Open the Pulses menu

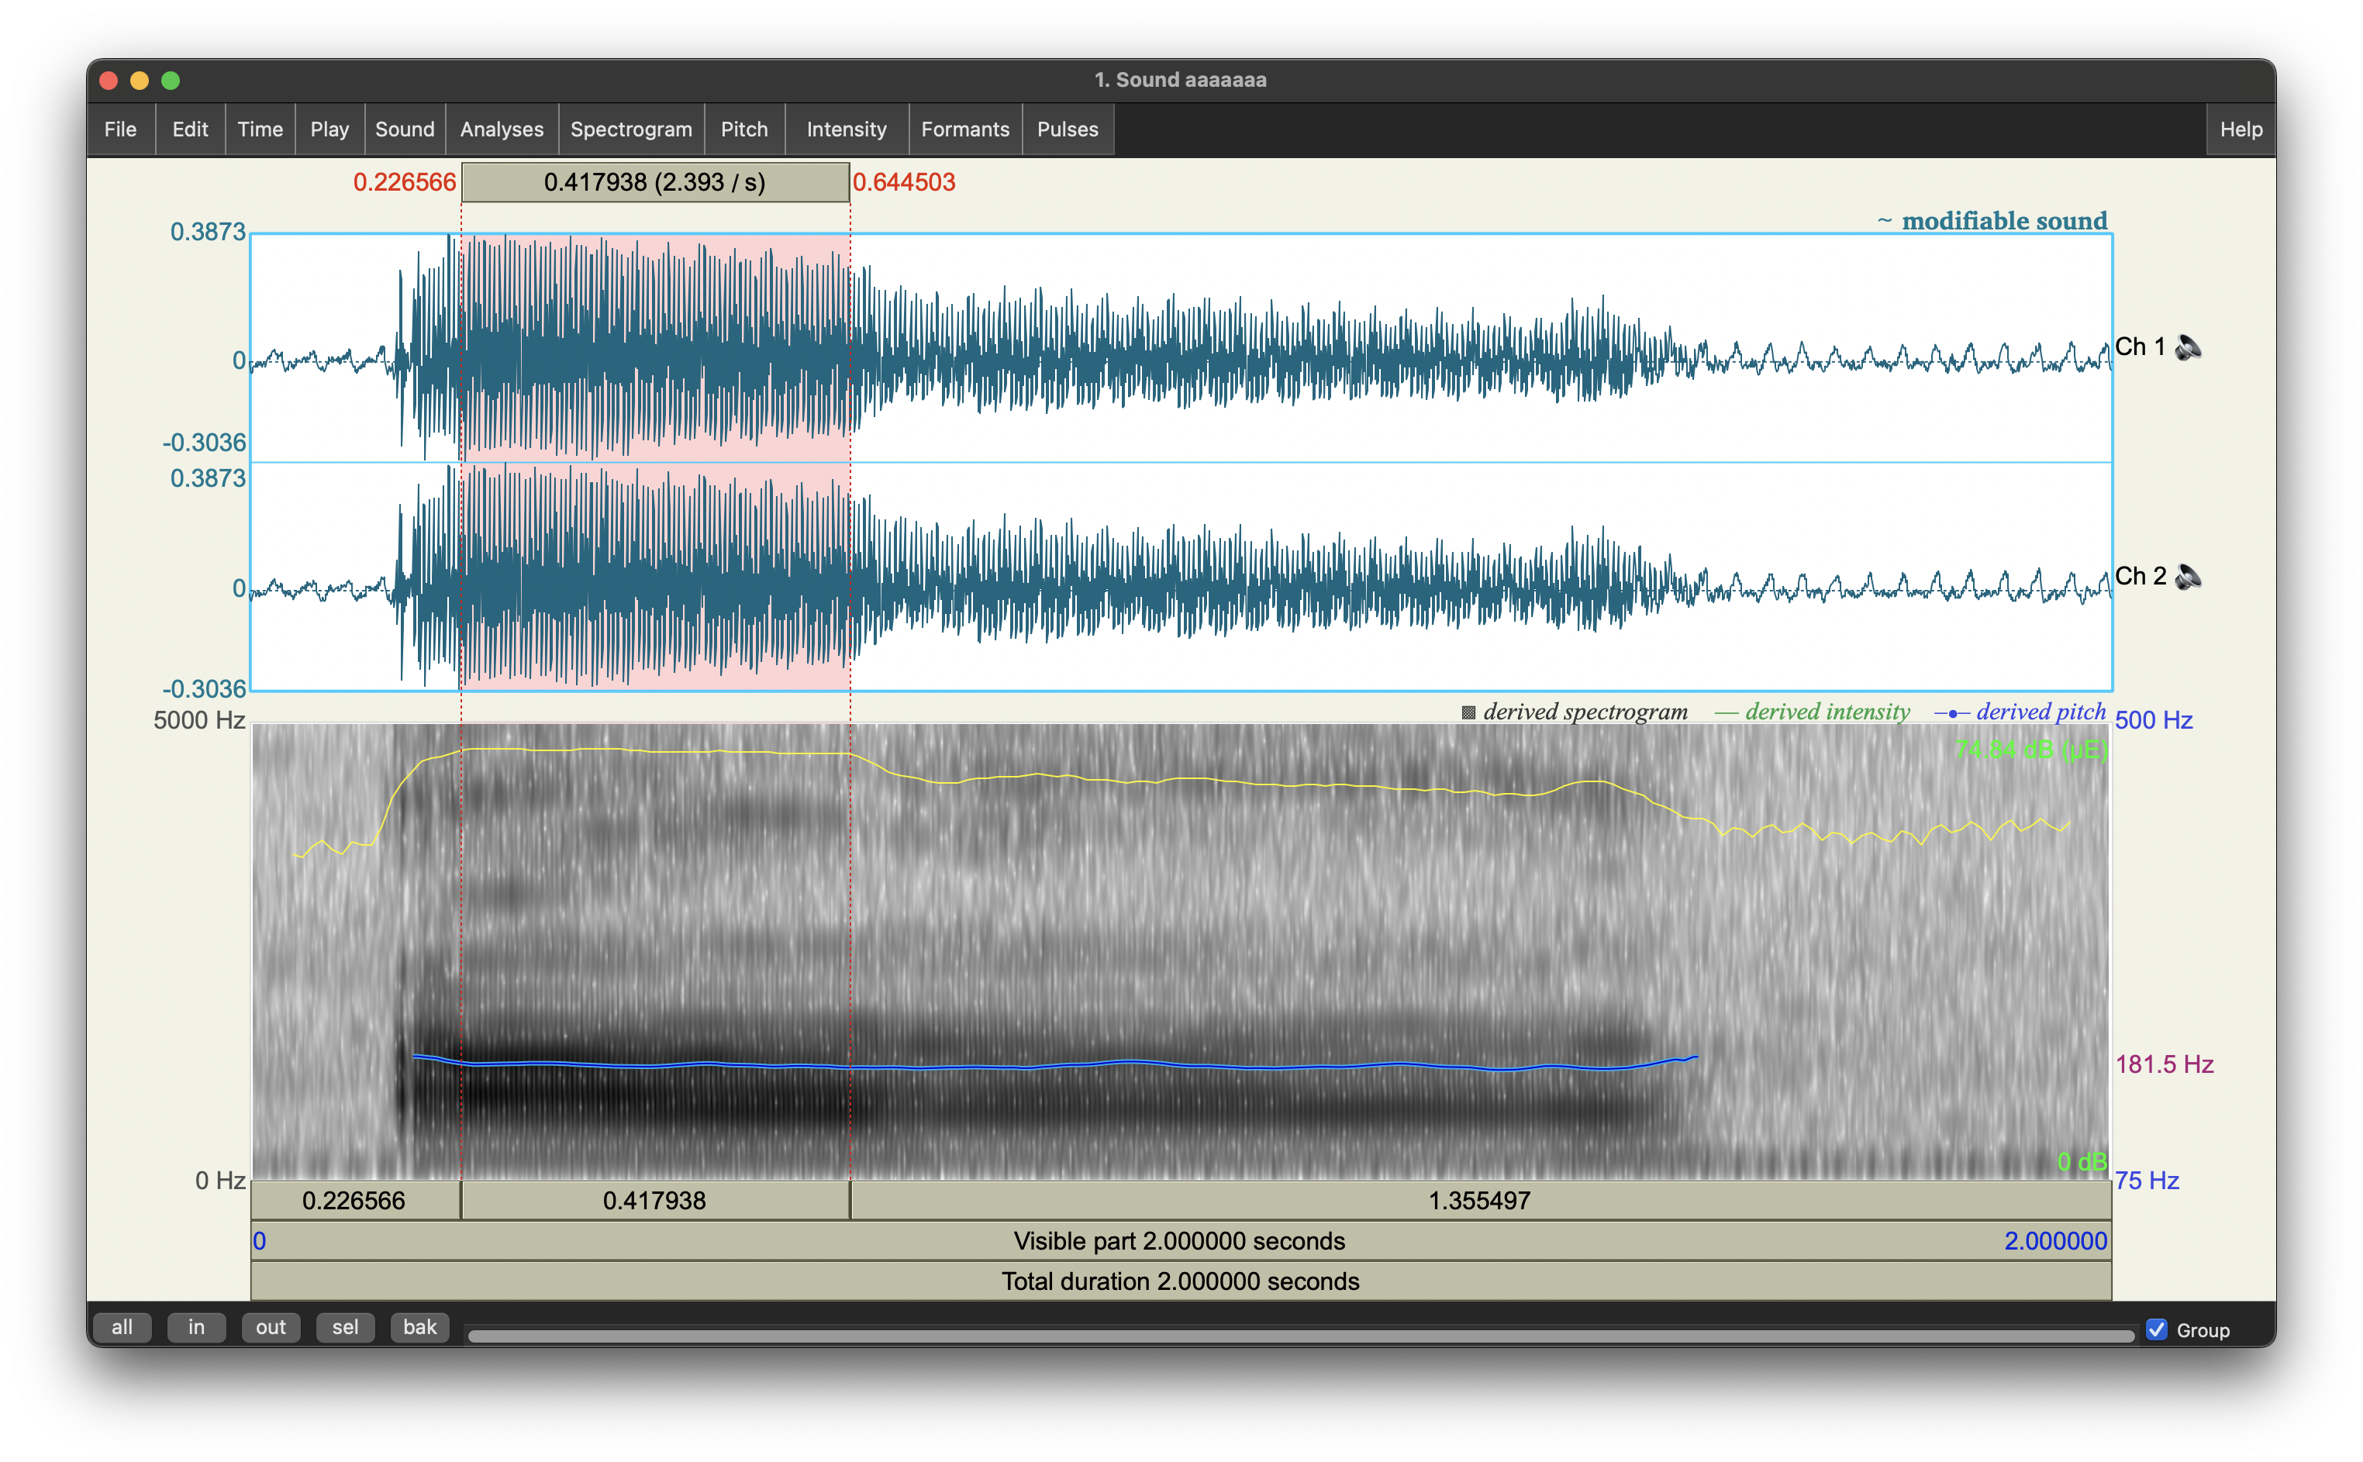(x=1067, y=129)
